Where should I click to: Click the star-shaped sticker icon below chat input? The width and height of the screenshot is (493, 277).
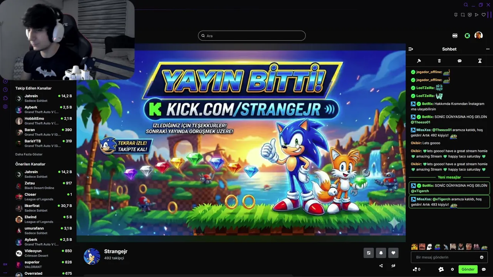441,269
